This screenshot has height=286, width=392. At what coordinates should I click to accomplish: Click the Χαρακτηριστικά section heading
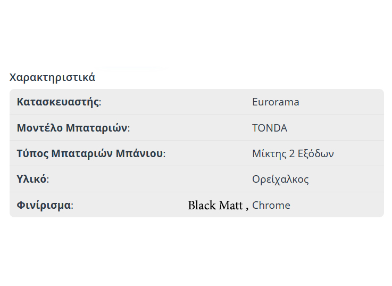click(52, 77)
